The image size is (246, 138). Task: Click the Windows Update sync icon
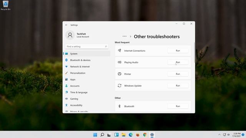click(x=120, y=85)
